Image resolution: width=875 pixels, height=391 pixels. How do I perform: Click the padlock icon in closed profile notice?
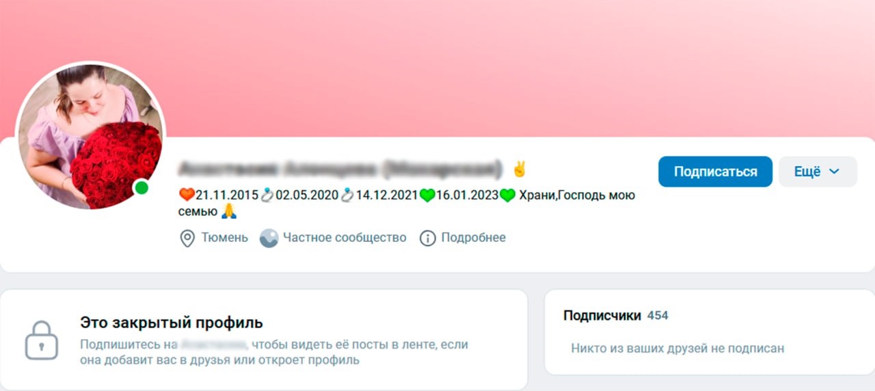pos(42,340)
